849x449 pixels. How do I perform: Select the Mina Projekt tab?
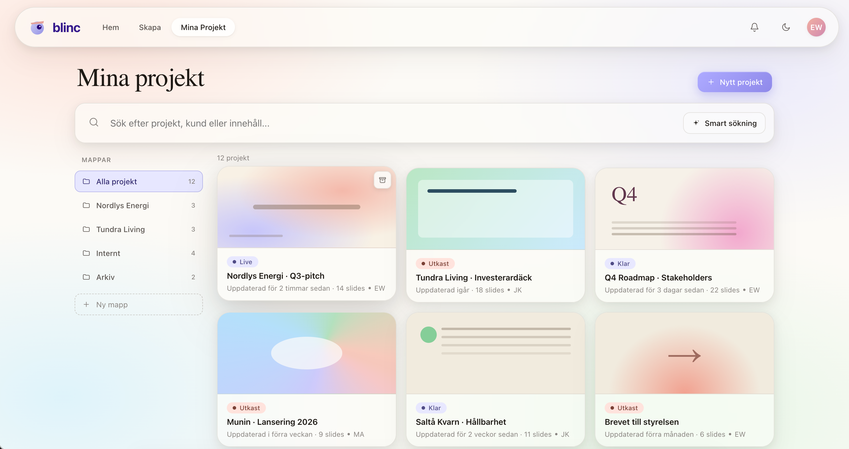[x=203, y=27]
